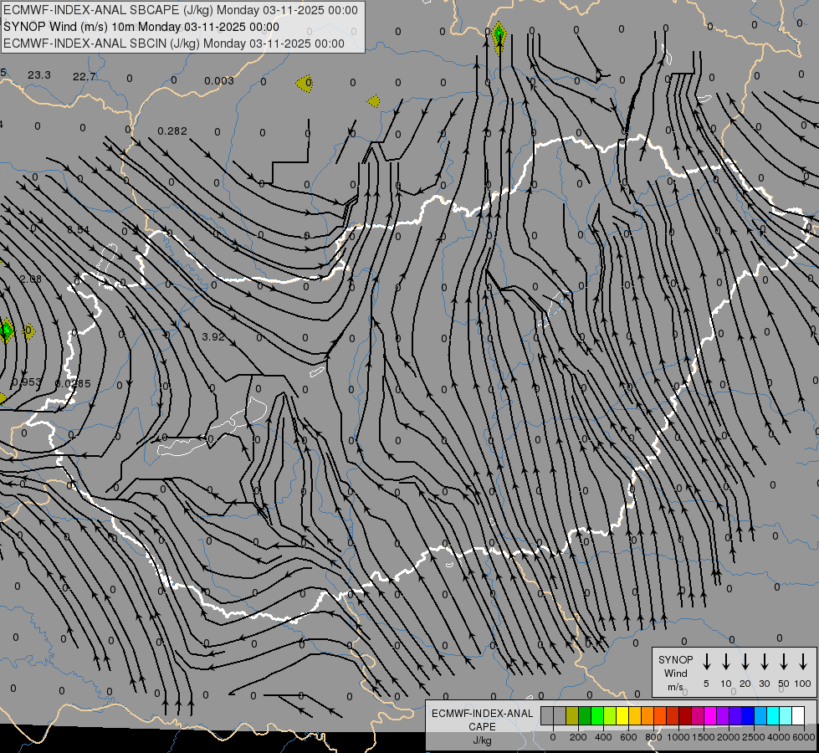Screen dimensions: 819x753
Task: Click the 0.0285 value on the map
Action: [73, 383]
